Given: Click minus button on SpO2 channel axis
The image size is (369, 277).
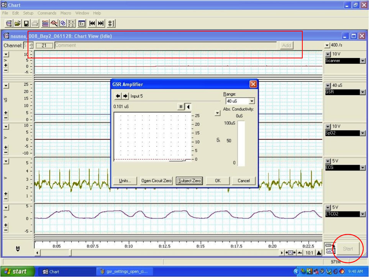Looking at the screenshot, I should [6, 152].
